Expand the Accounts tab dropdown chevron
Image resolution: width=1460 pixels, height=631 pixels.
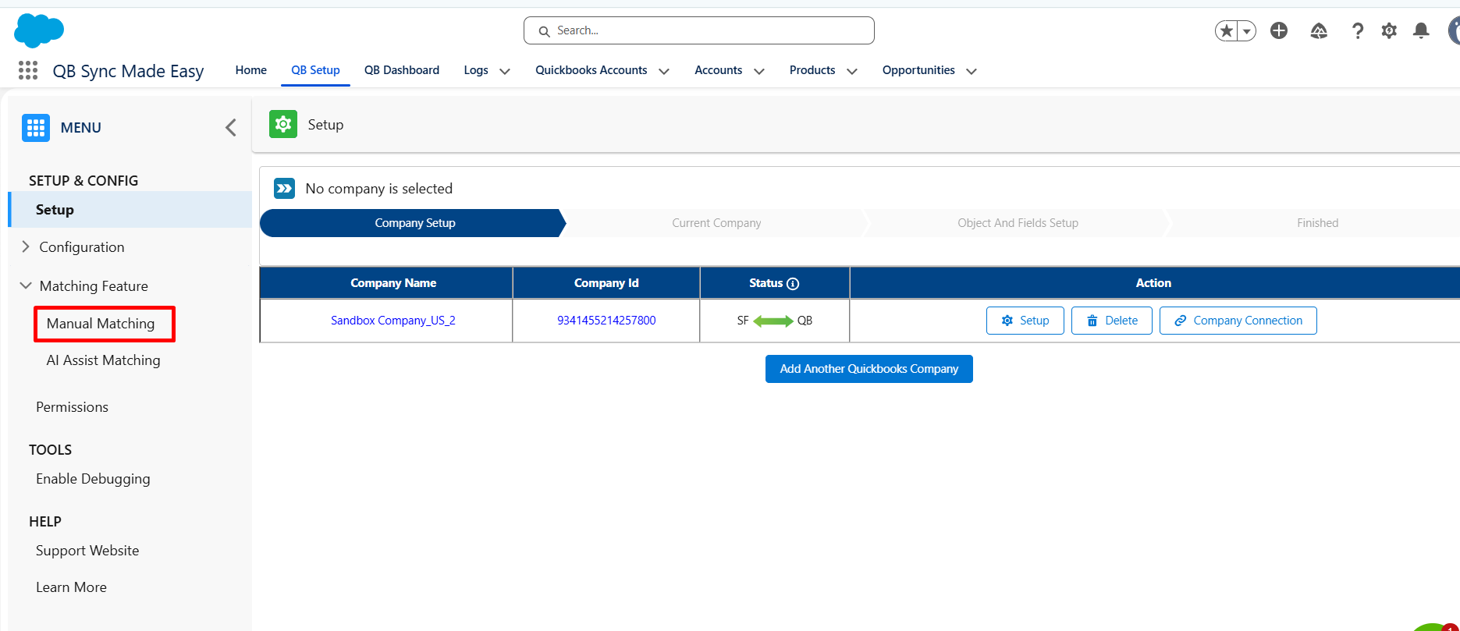[759, 71]
